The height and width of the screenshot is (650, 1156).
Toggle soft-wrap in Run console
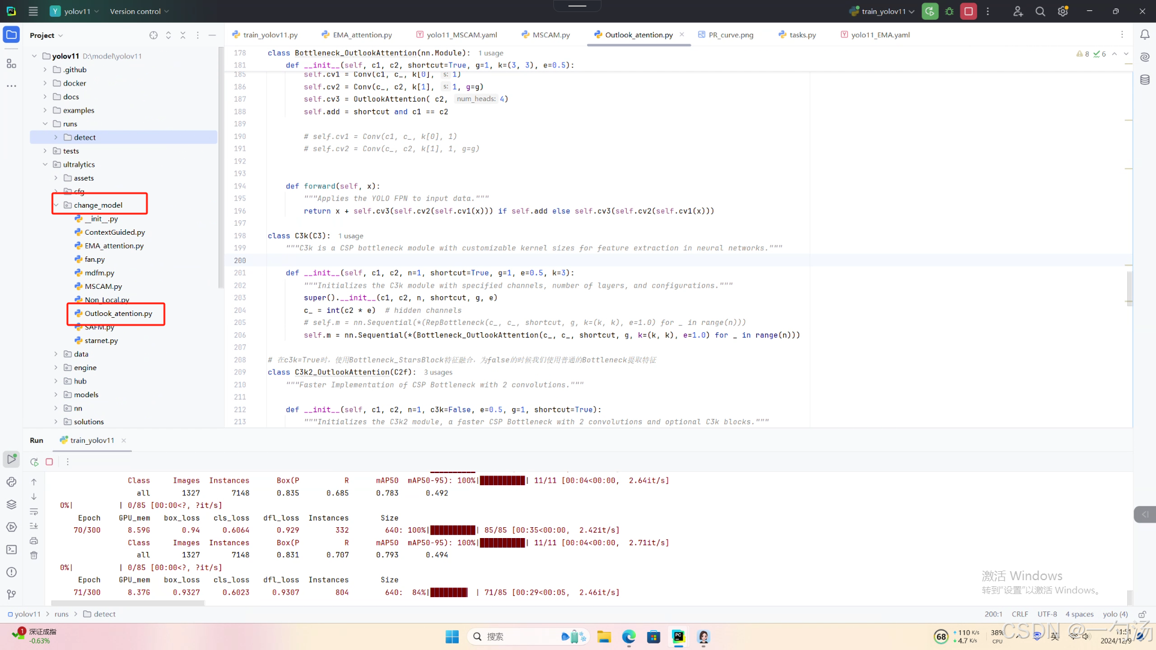pyautogui.click(x=34, y=512)
